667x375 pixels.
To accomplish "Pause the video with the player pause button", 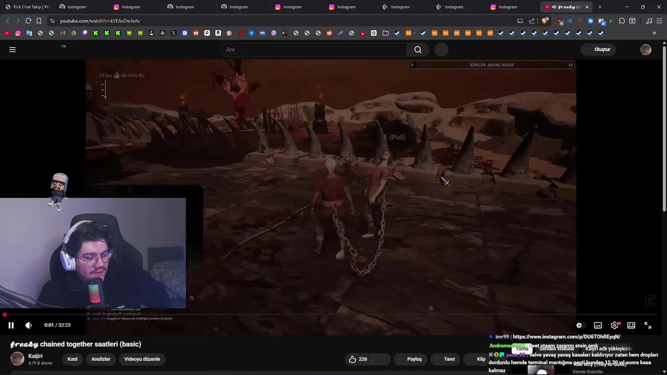I will [11, 325].
